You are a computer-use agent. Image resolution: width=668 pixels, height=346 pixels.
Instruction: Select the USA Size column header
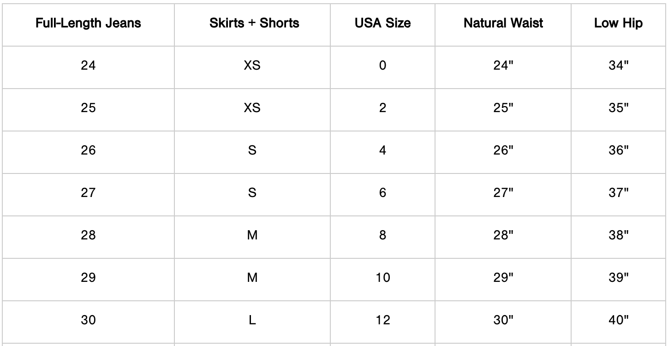tap(382, 24)
